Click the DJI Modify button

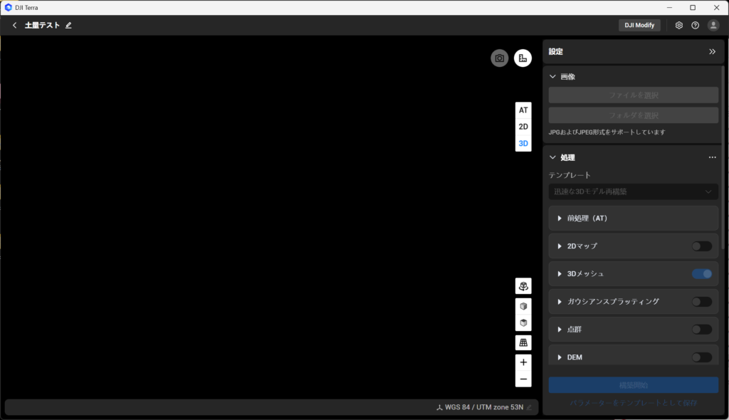point(639,25)
